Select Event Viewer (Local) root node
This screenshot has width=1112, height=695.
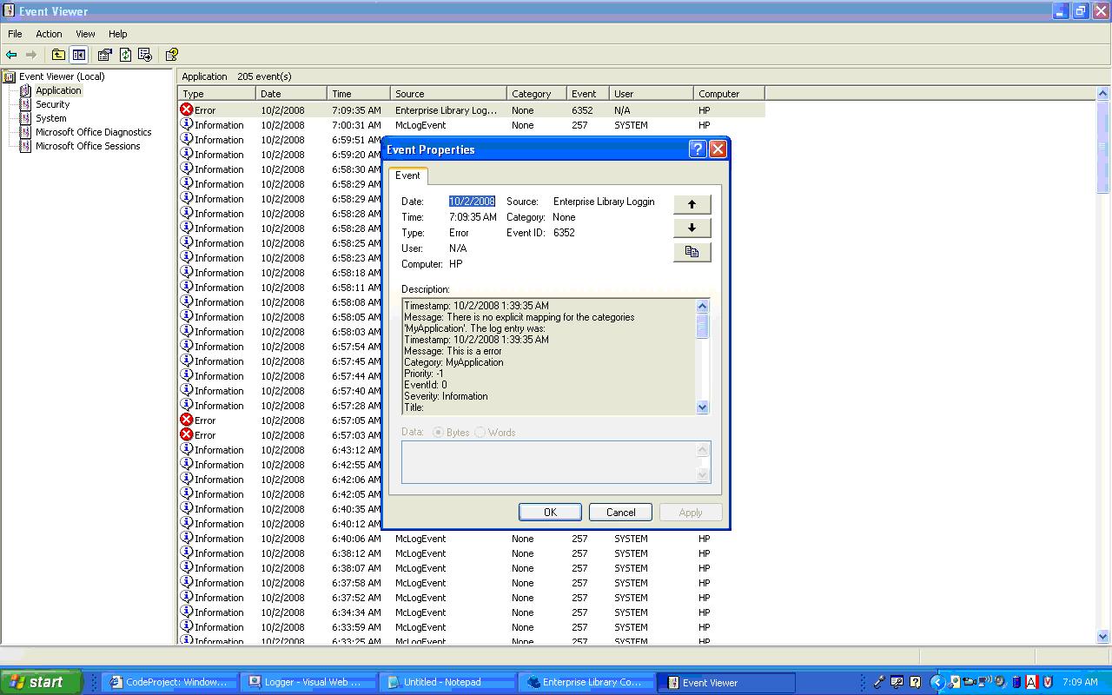[x=62, y=76]
